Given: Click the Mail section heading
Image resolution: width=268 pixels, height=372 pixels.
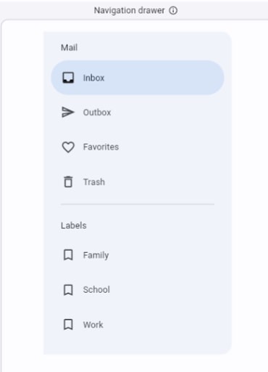Looking at the screenshot, I should coord(69,47).
